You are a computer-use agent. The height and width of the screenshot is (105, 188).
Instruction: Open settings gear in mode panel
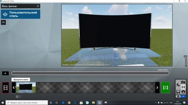point(178,97)
